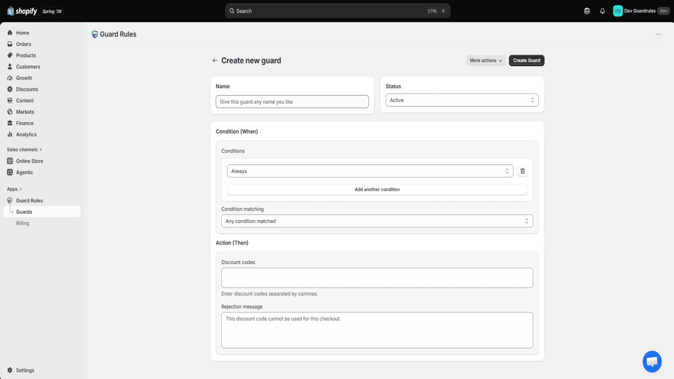The image size is (674, 379).
Task: Go back using the left arrow icon
Action: [215, 61]
